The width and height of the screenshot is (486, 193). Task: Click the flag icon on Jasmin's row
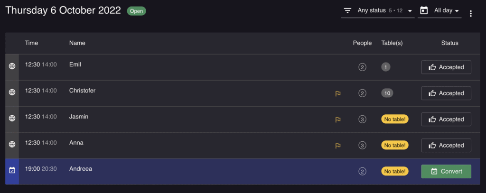pyautogui.click(x=338, y=119)
